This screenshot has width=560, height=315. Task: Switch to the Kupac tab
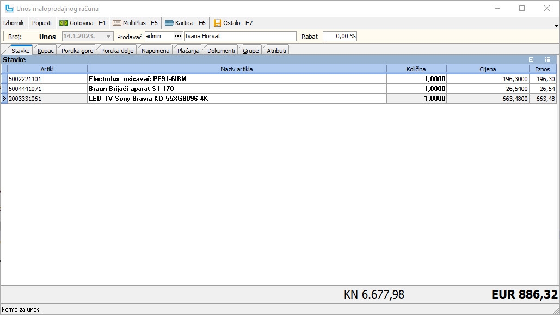coord(46,50)
